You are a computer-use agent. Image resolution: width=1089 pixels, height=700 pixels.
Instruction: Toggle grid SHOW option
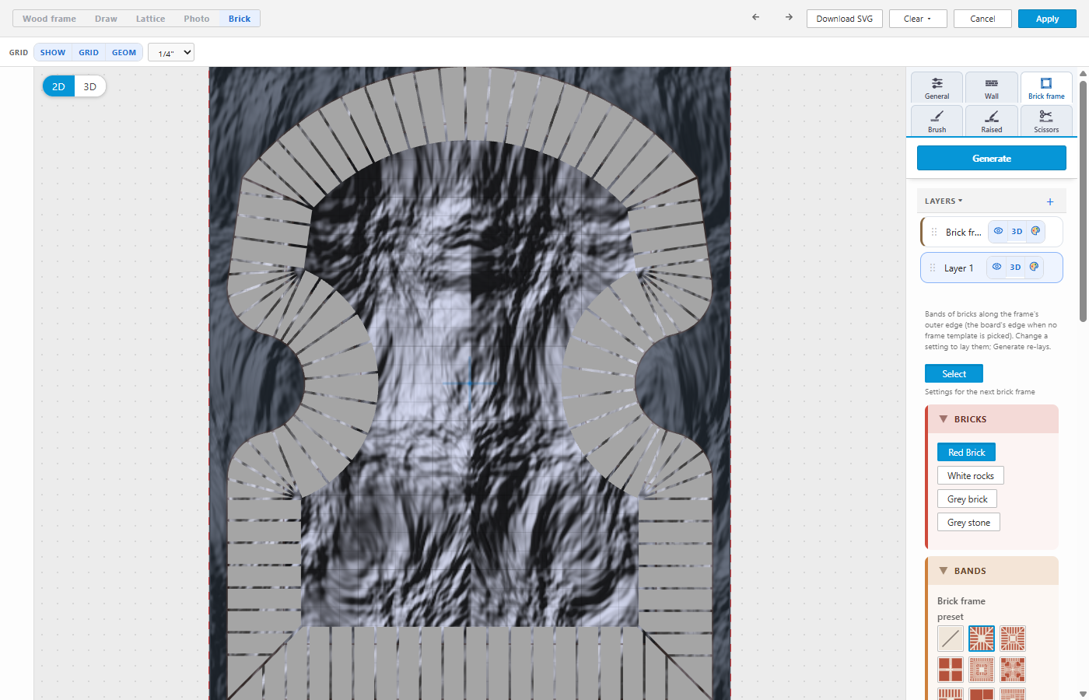(53, 52)
